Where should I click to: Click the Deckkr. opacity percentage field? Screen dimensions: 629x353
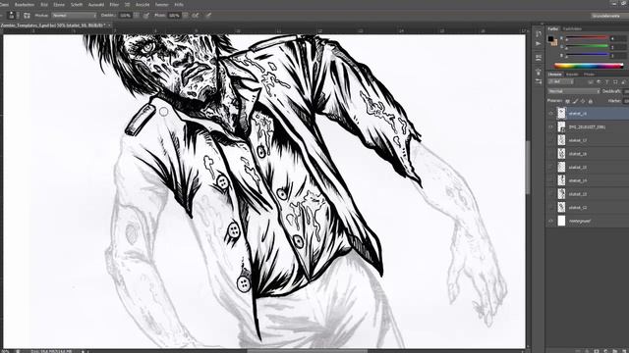point(125,16)
